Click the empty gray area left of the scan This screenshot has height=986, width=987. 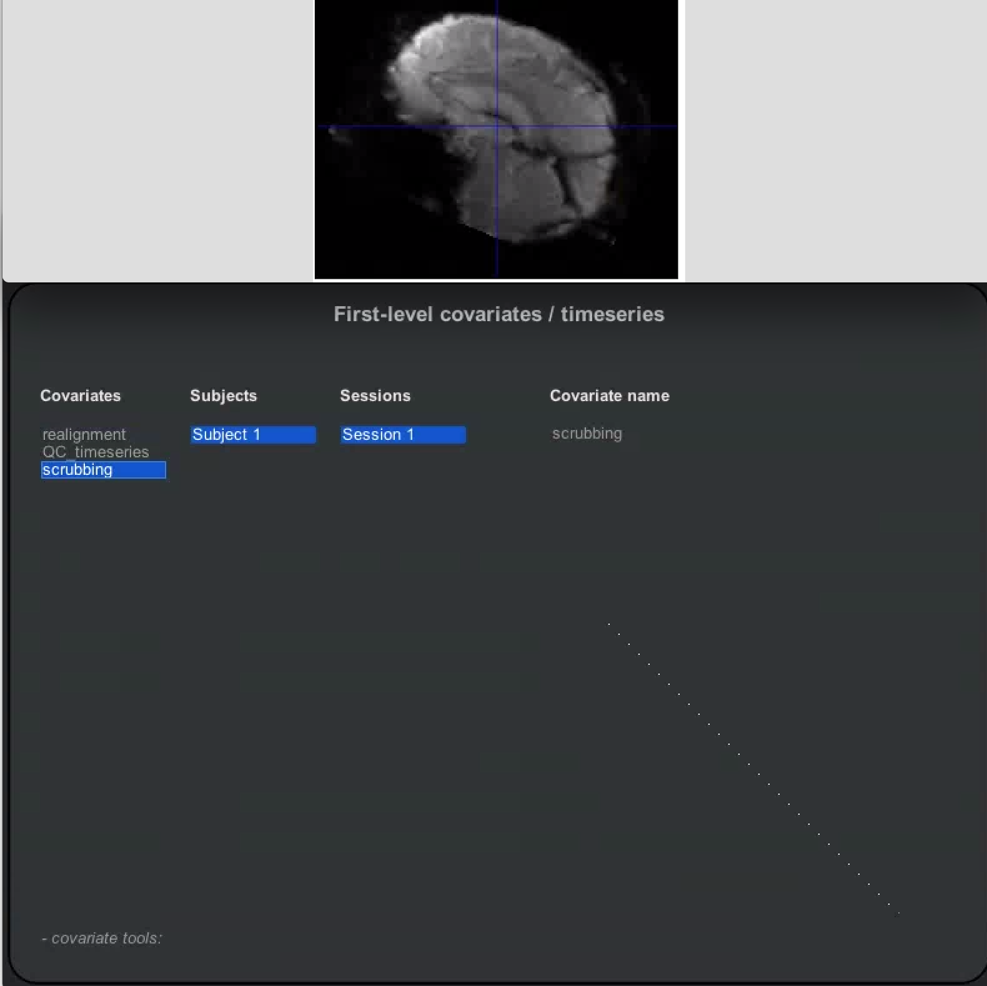click(x=156, y=137)
